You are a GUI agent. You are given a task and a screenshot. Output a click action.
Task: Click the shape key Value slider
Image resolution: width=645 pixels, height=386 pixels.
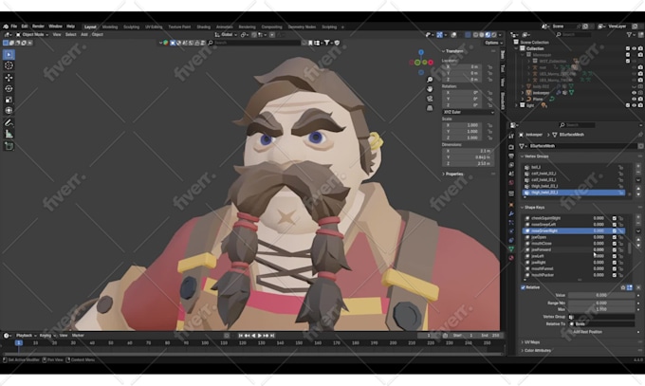click(x=601, y=296)
